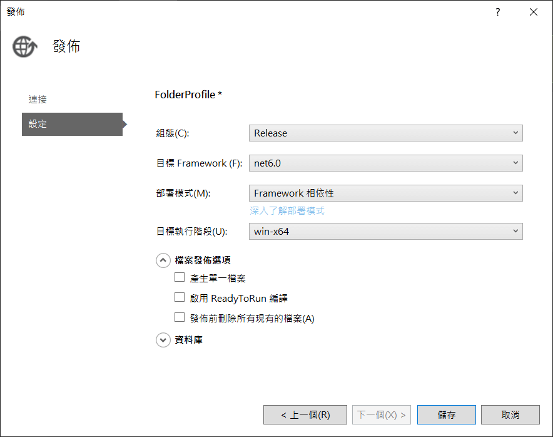Check 發佈前刪除所有現有的檔案 option
The width and height of the screenshot is (553, 437).
point(180,317)
